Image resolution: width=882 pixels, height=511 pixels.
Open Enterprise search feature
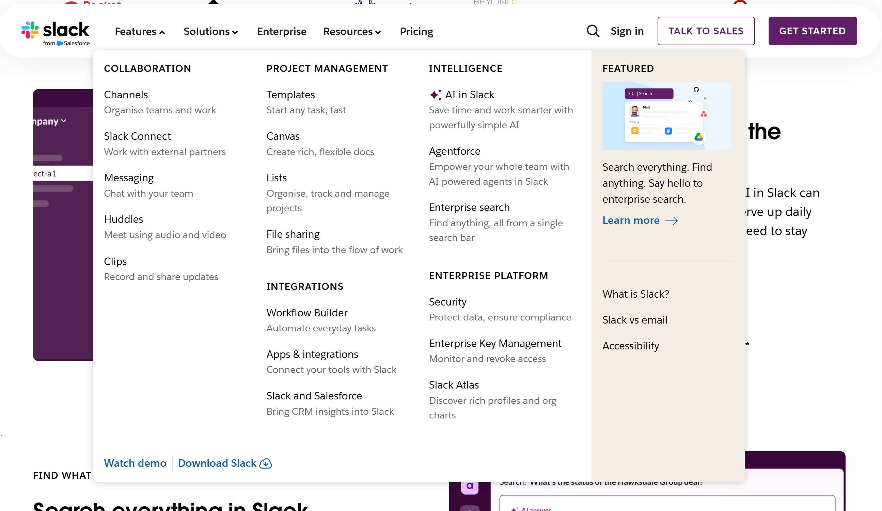469,208
